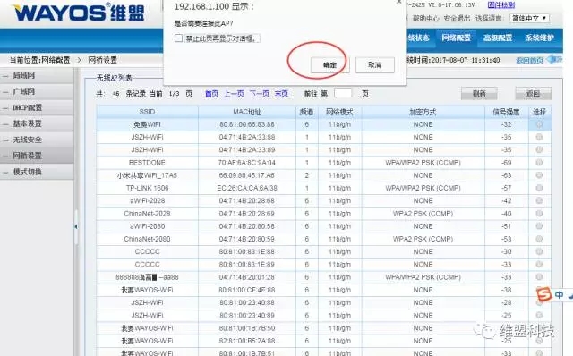The height and width of the screenshot is (356, 573).
Task: Click the 返回 button above the table
Action: pyautogui.click(x=534, y=94)
